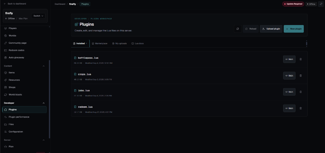This screenshot has width=325, height=153.
Task: Click the Upload plugin button
Action: [x=271, y=29]
